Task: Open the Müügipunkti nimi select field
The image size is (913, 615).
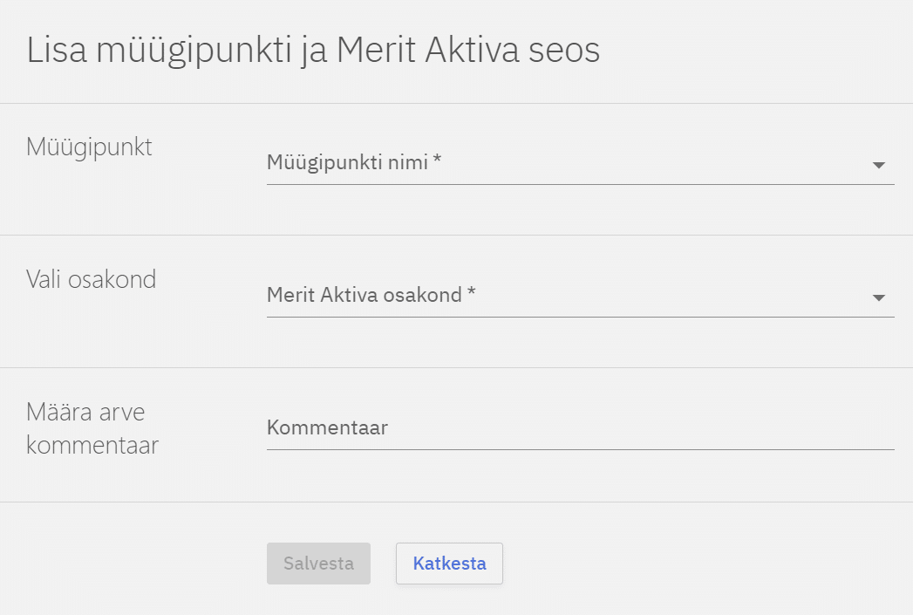Action: pos(567,163)
